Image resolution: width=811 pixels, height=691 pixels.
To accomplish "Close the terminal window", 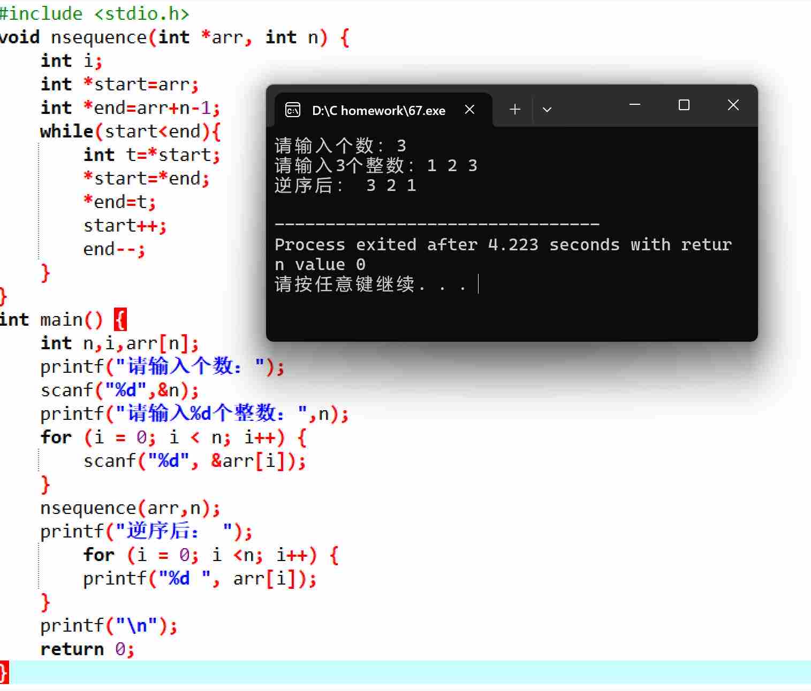I will point(733,105).
